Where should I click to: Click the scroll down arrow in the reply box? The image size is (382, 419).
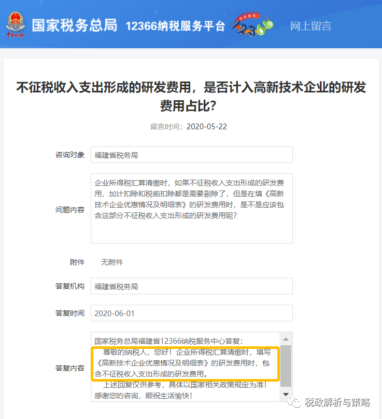click(286, 395)
